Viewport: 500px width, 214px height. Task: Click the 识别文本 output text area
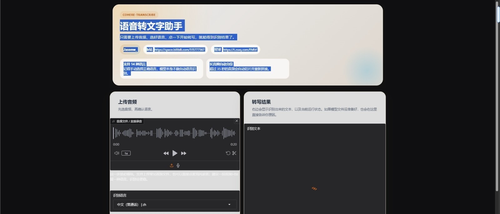tap(314, 169)
